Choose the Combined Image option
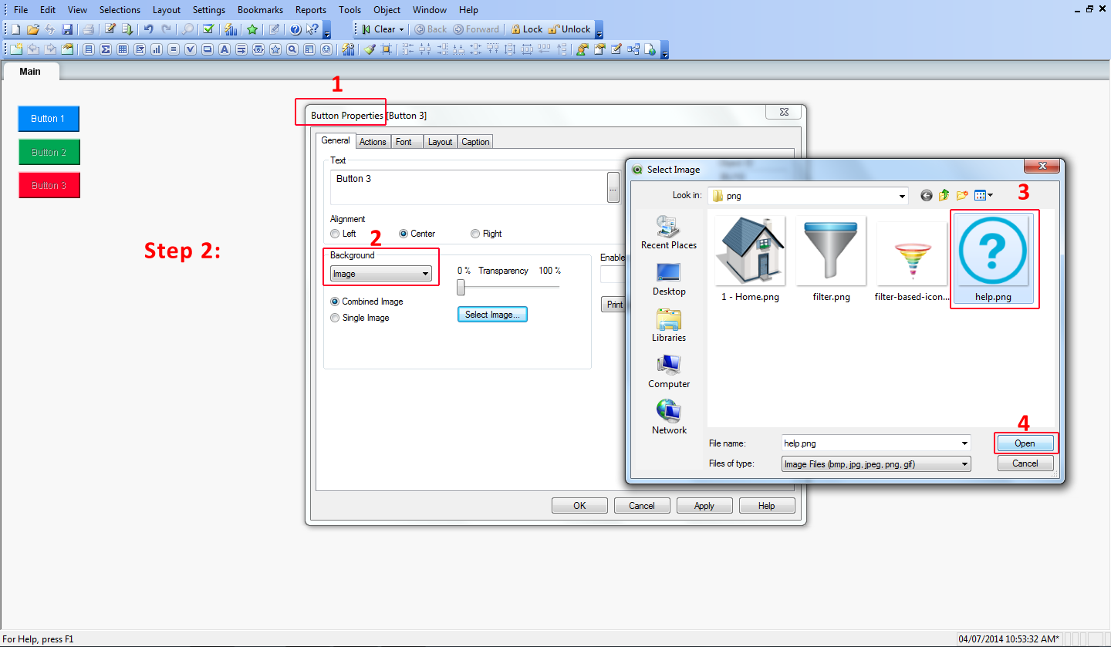Viewport: 1111px width, 647px height. tap(335, 302)
